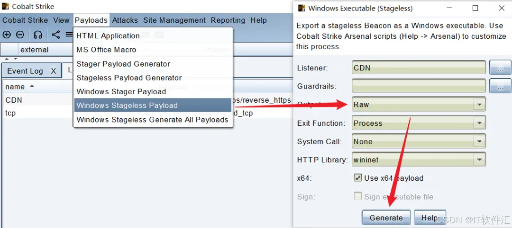Screen dimensions: 512x228
Task: Open the Site Management menu
Action: tap(174, 20)
